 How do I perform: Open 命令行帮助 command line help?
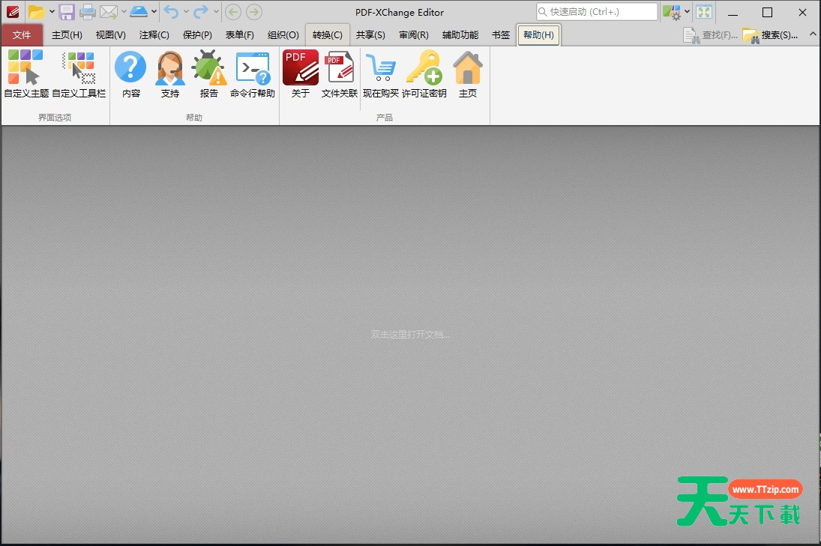pyautogui.click(x=253, y=74)
